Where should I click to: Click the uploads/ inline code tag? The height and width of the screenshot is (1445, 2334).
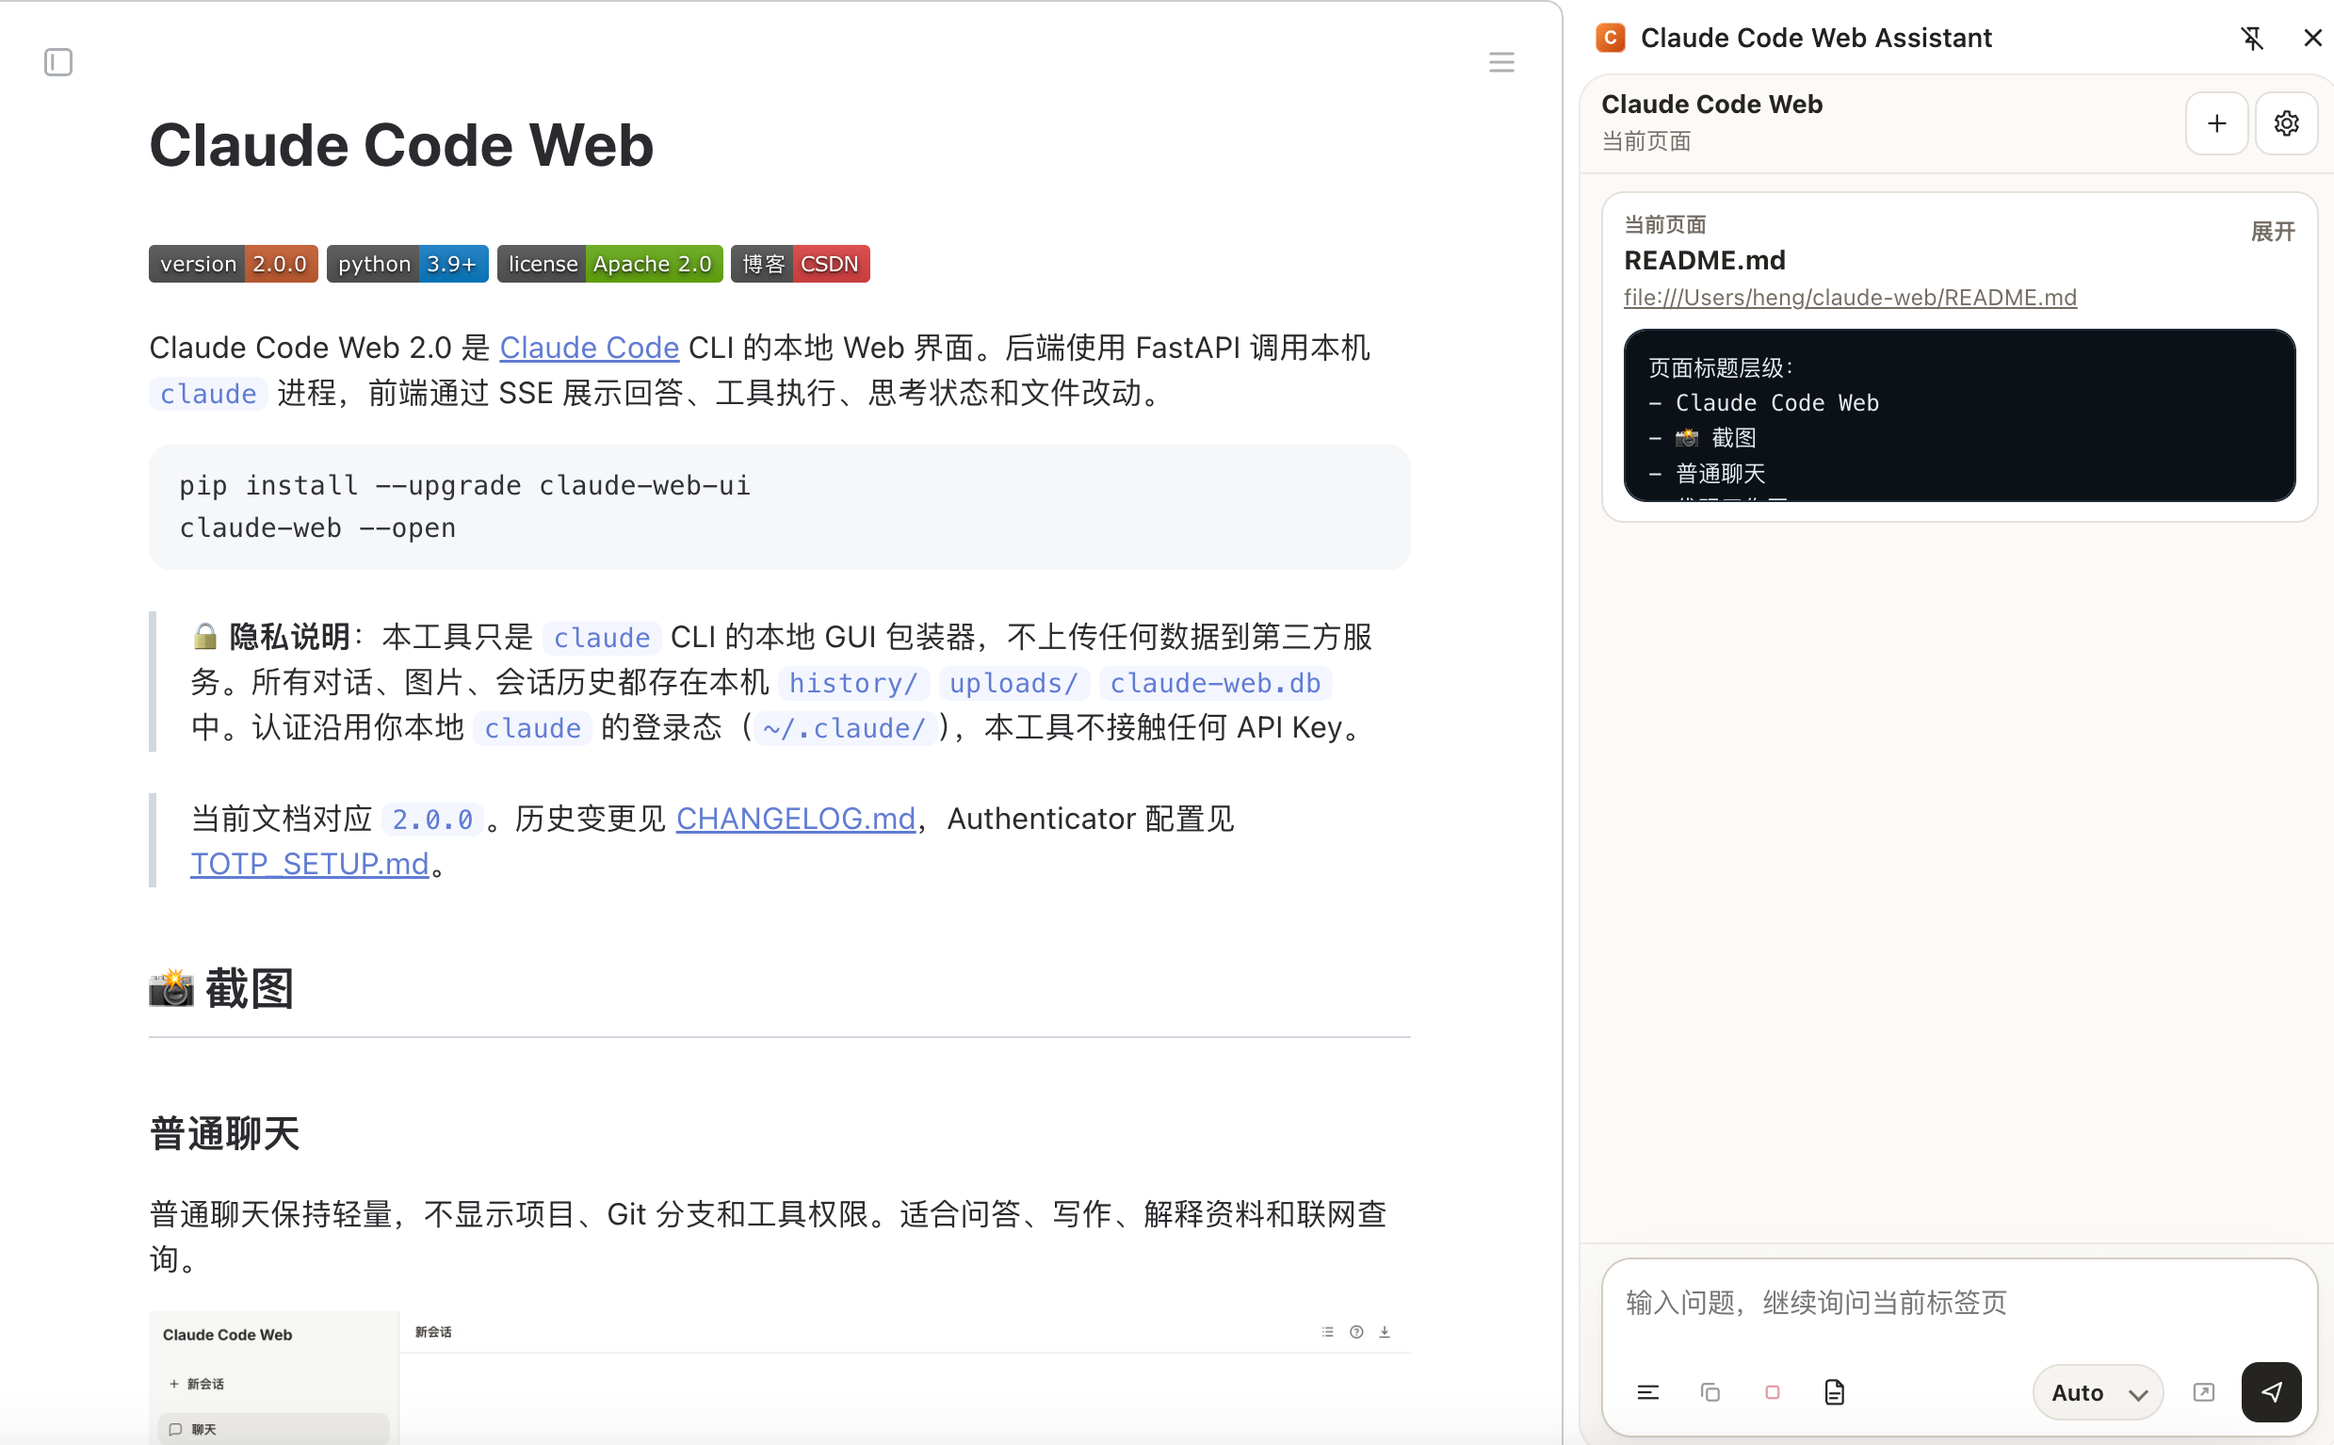(x=1013, y=682)
